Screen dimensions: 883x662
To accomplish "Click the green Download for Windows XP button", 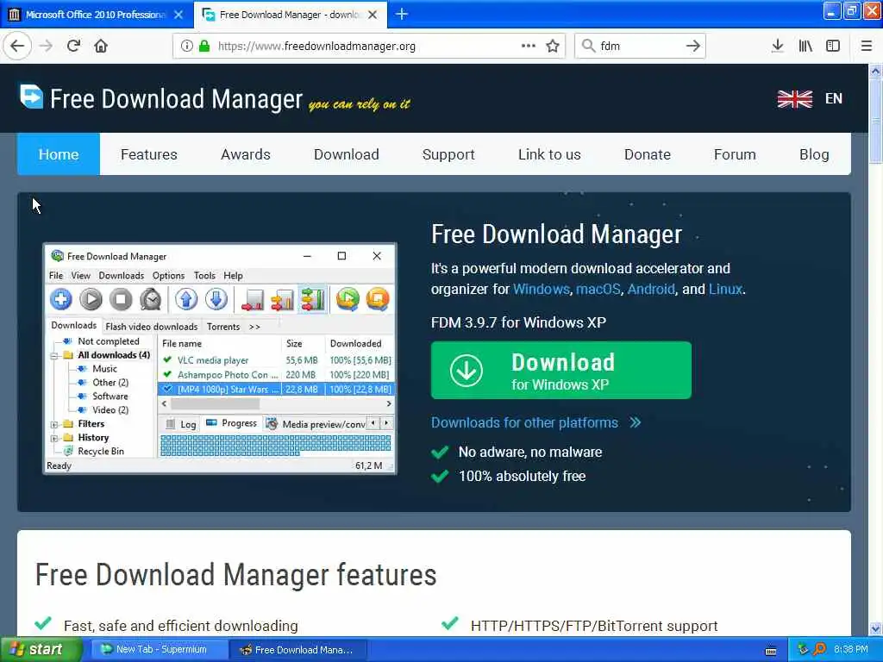I will click(560, 371).
